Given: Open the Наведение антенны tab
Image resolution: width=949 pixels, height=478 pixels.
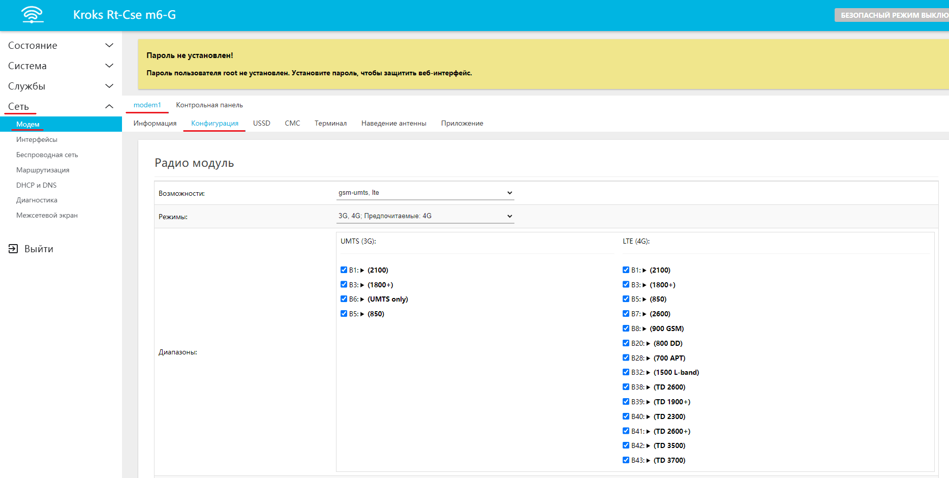Looking at the screenshot, I should click(x=393, y=123).
